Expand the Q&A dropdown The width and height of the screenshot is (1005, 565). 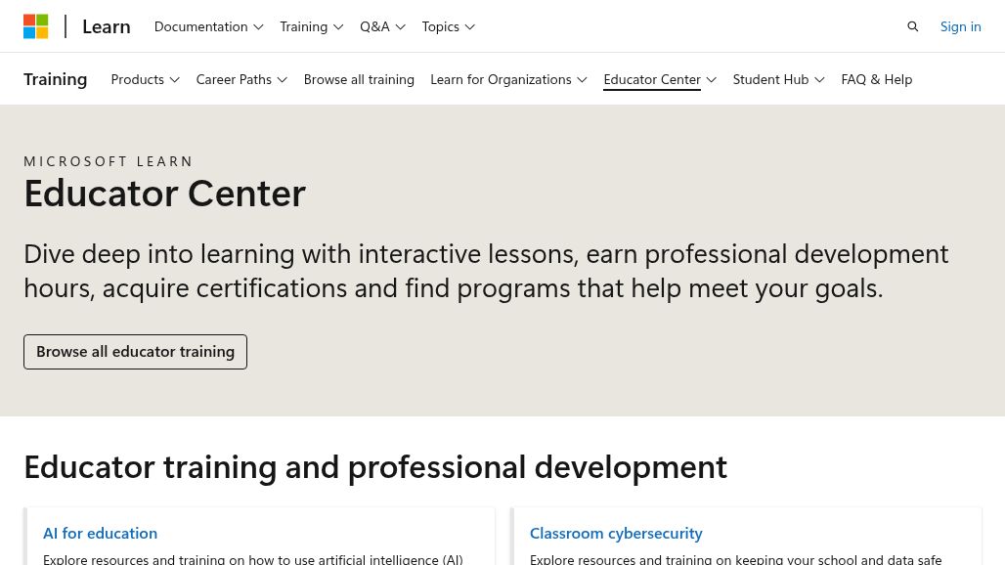click(x=382, y=26)
